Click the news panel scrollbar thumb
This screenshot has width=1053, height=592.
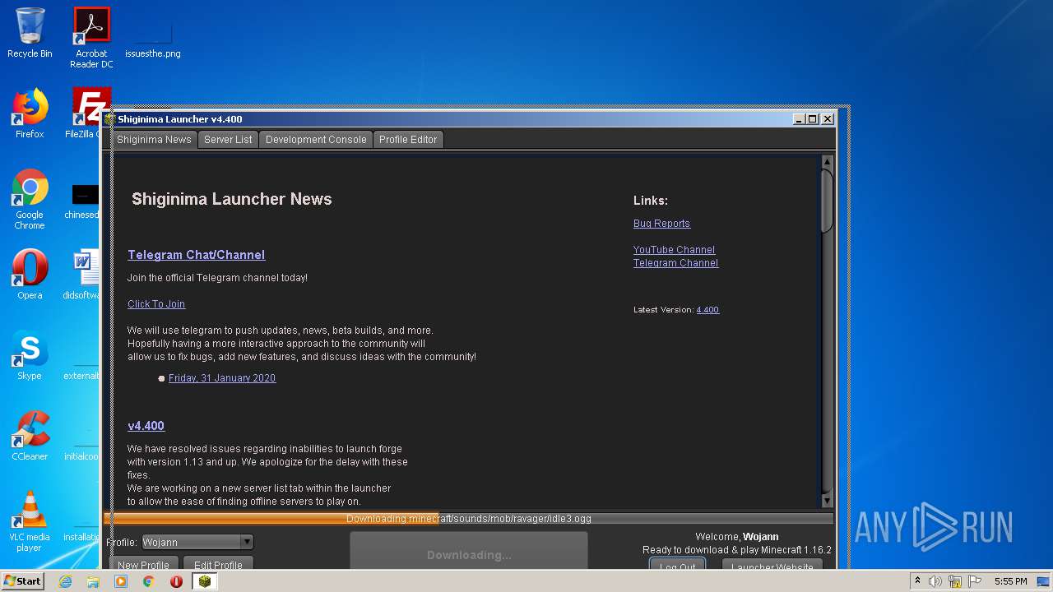pos(828,201)
